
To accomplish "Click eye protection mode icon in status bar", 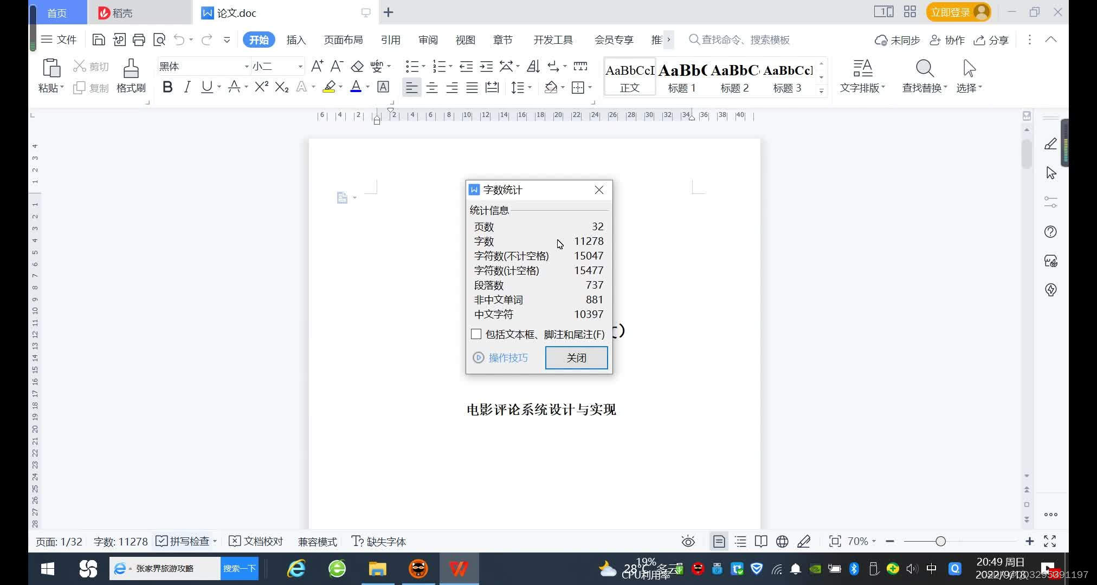I will tap(688, 541).
